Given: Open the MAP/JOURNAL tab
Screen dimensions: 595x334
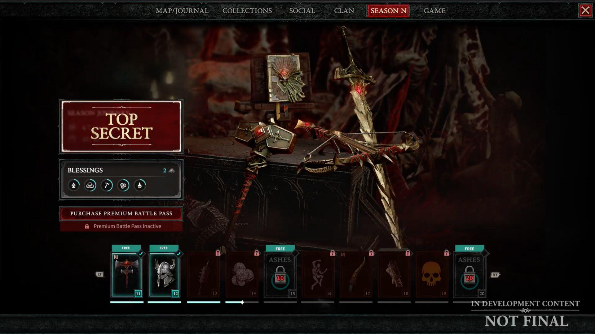Looking at the screenshot, I should [182, 11].
